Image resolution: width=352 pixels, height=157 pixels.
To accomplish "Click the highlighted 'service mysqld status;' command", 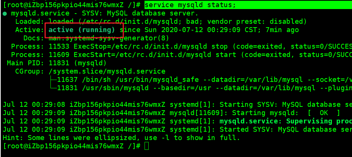I will tap(190, 5).
